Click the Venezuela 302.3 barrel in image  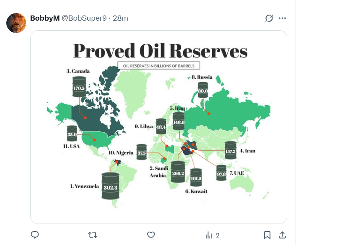(110, 186)
